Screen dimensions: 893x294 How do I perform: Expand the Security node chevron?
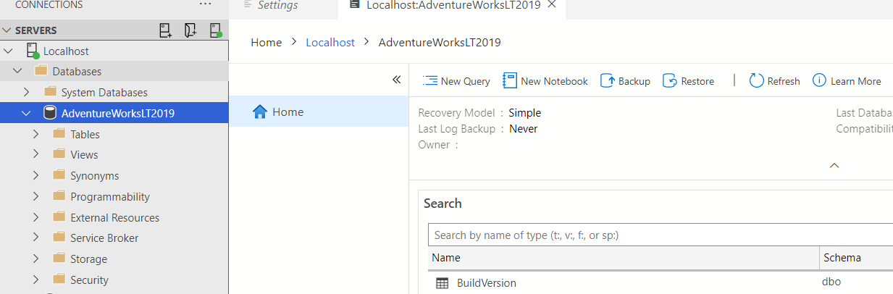(x=35, y=280)
